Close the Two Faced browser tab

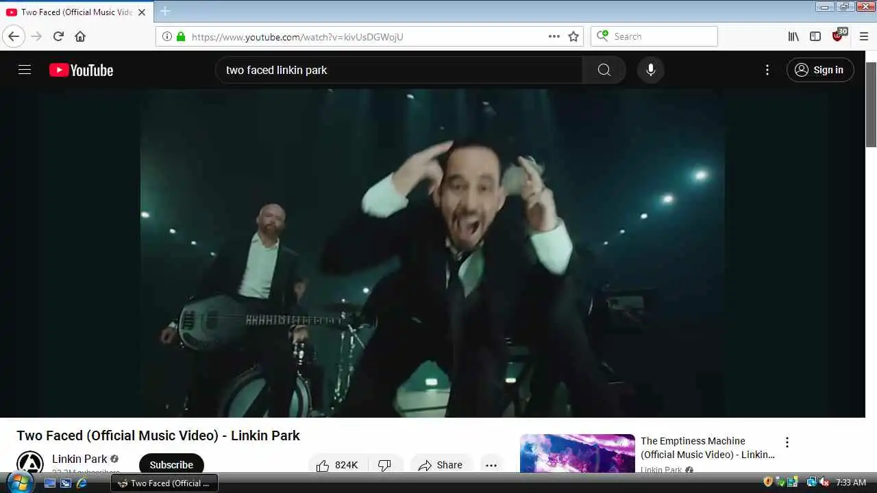142,12
